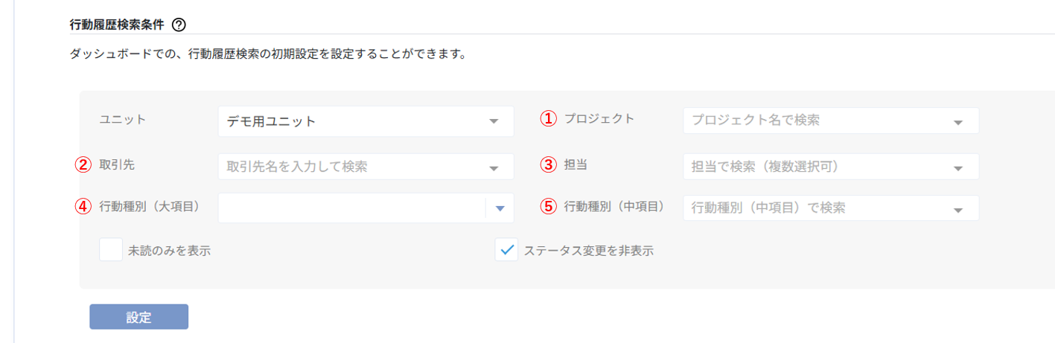Click the 行動種別（中項目）で検索 field
This screenshot has height=343, width=1055.
pyautogui.click(x=812, y=208)
